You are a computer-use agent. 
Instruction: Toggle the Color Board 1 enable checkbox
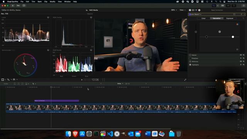[190, 14]
